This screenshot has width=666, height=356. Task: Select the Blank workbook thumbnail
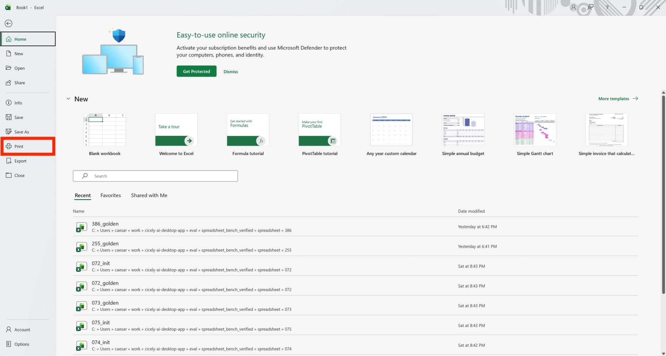click(105, 130)
